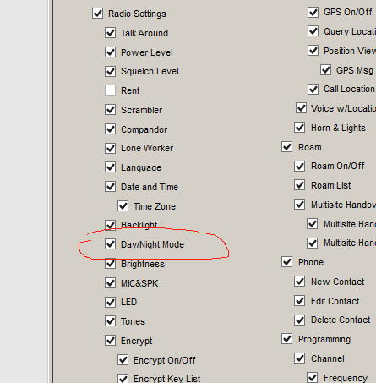Viewport: 376px width, 383px height.
Task: Uncheck the Roam parent checkbox
Action: (x=287, y=147)
